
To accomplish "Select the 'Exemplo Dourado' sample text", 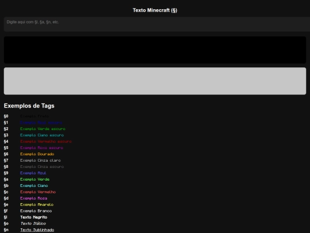I will 37,154.
